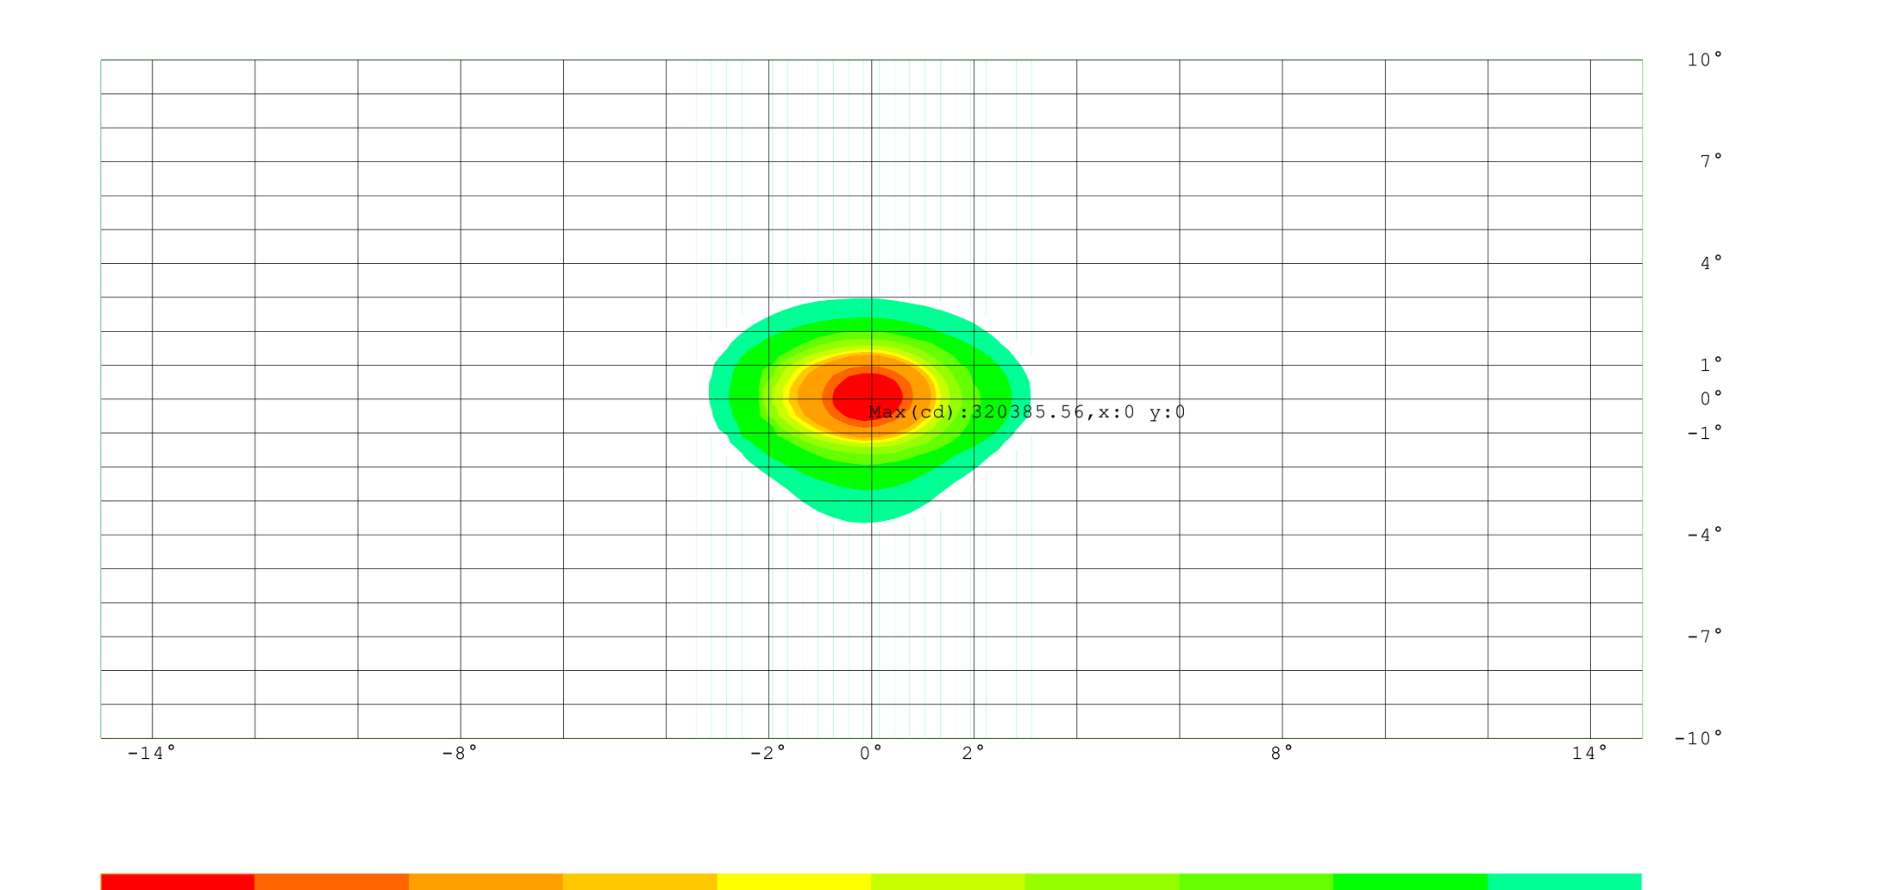Click the -1° vertical axis label

click(x=1705, y=433)
